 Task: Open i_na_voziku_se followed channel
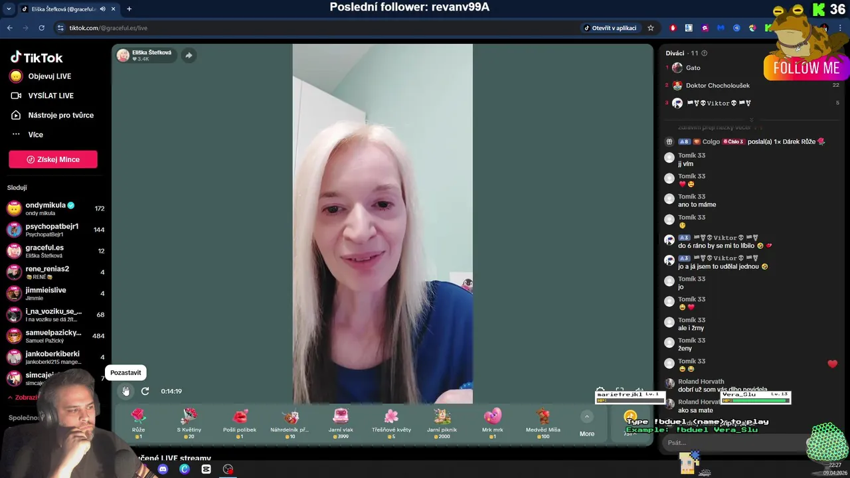[56, 315]
